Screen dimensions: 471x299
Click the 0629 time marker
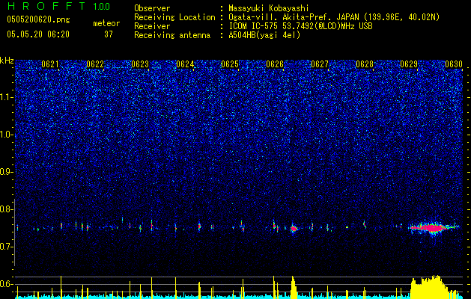coord(409,64)
